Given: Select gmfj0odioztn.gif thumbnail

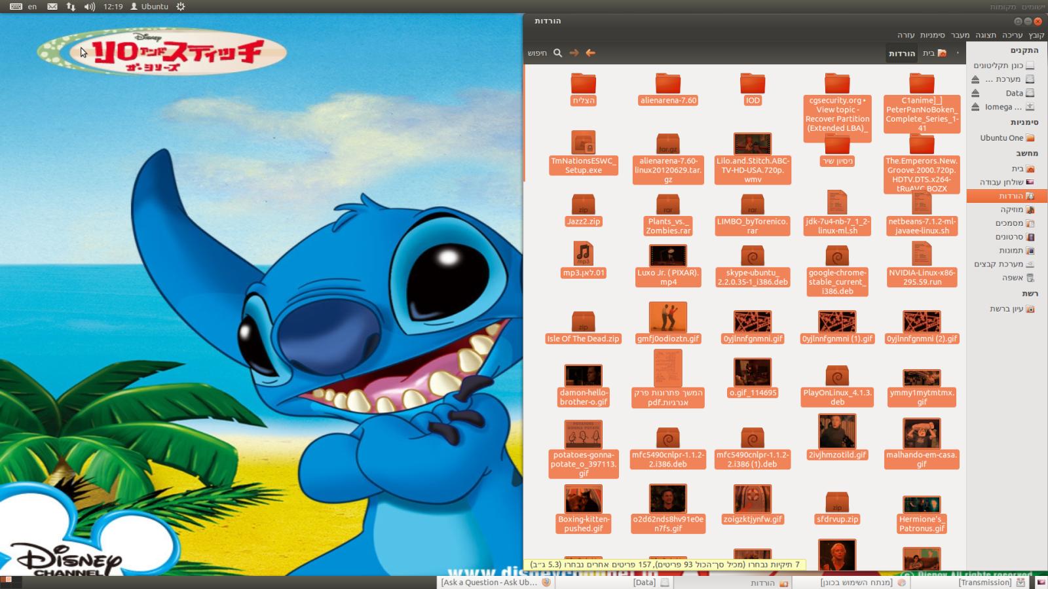Looking at the screenshot, I should point(668,317).
